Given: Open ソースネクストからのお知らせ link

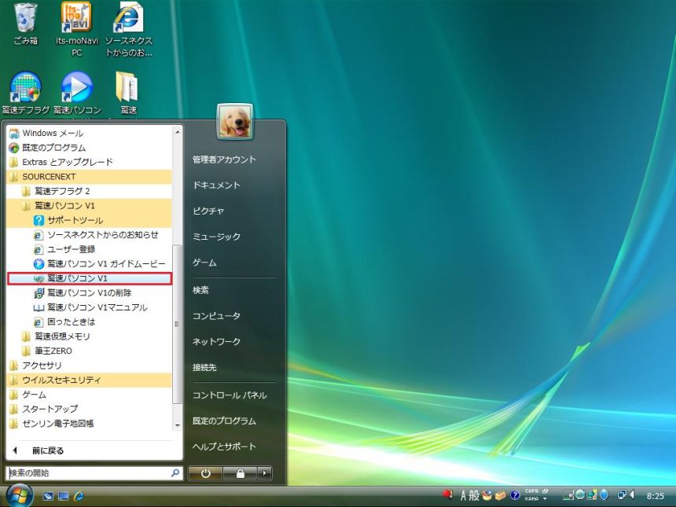Looking at the screenshot, I should tap(90, 235).
